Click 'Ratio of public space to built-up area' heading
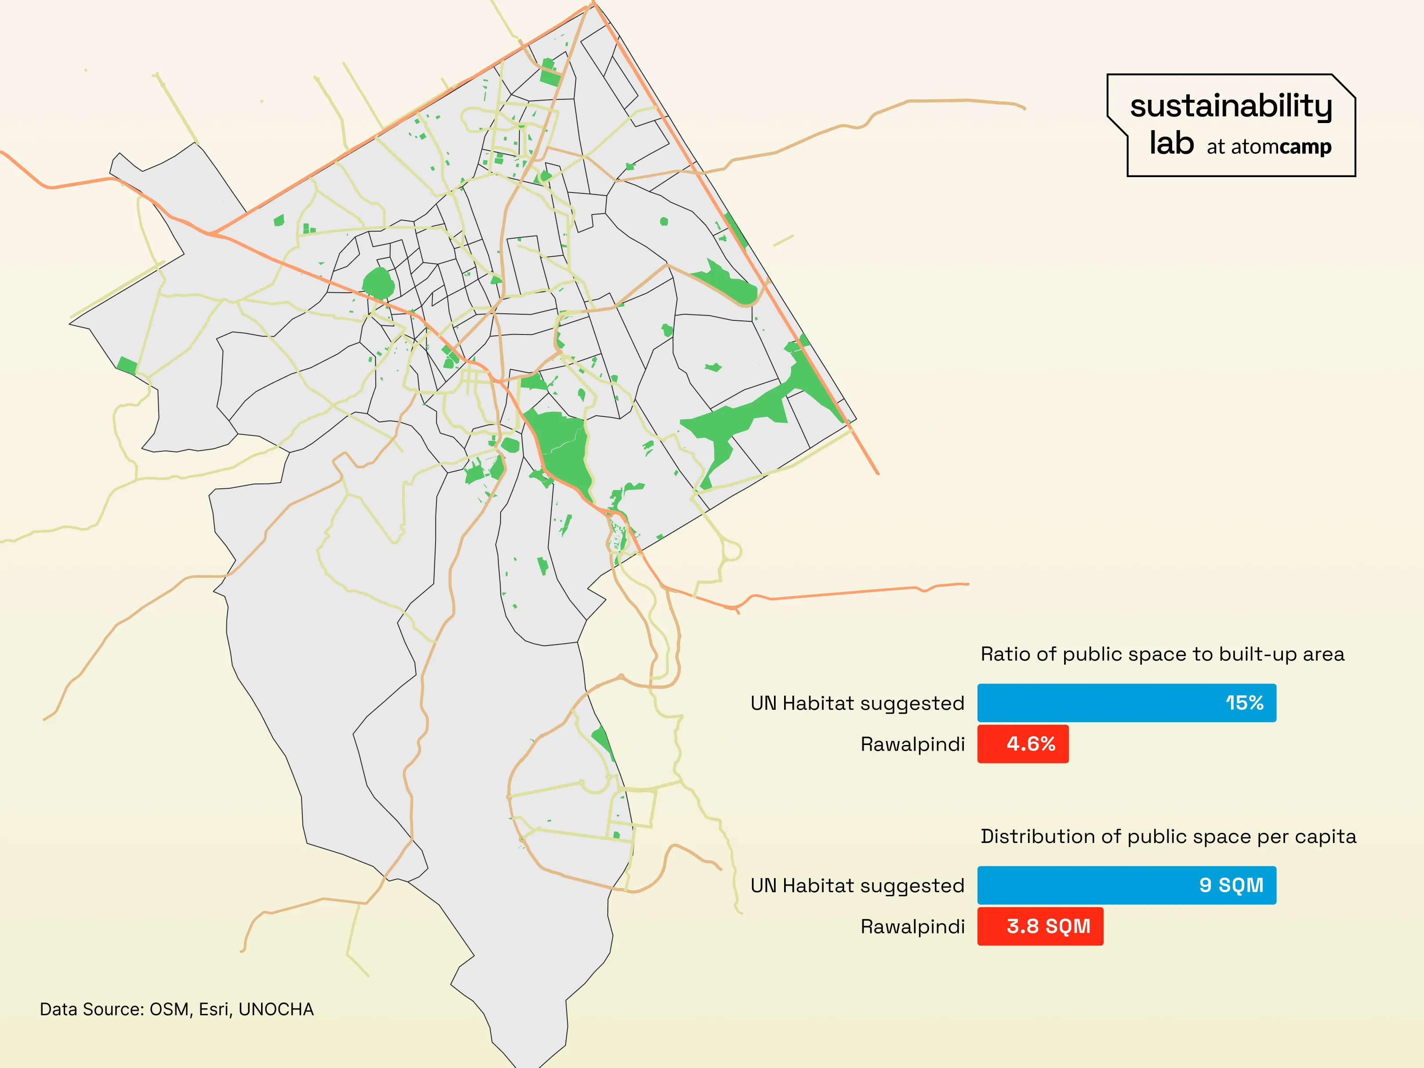Screen dimensions: 1424x1068 click(1162, 654)
